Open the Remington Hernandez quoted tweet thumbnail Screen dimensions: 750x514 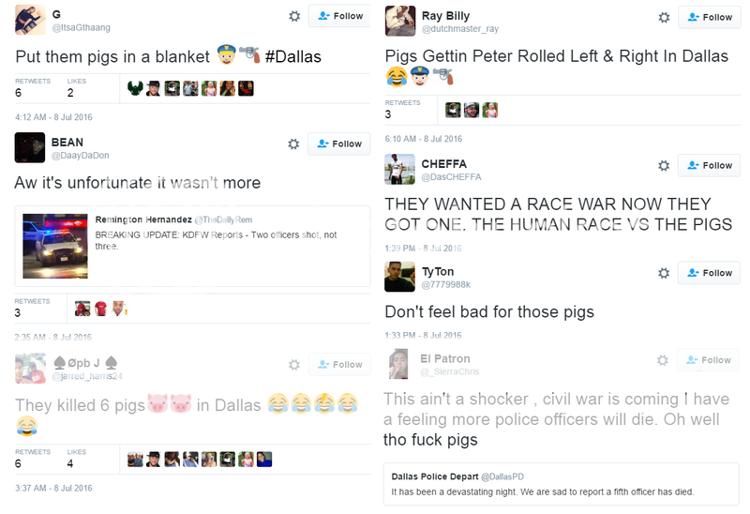[55, 246]
